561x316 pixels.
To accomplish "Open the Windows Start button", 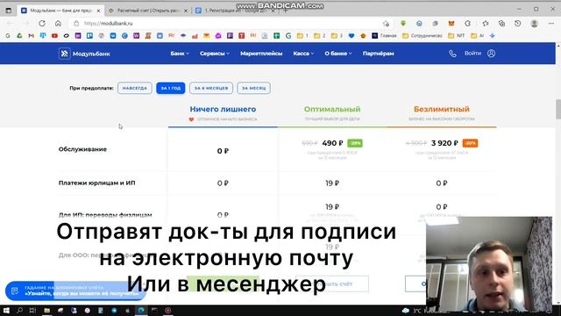I will (x=6, y=310).
